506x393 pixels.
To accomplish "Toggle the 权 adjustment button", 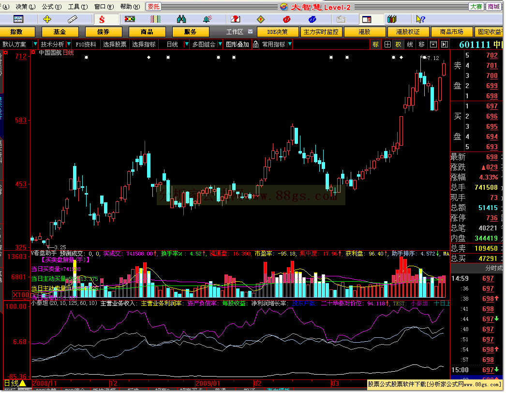I will (399, 44).
